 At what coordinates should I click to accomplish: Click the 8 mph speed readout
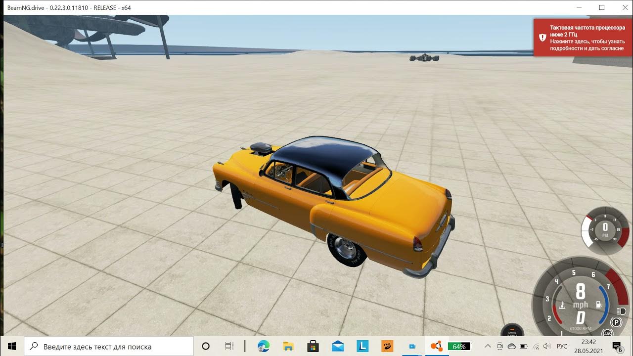[581, 296]
